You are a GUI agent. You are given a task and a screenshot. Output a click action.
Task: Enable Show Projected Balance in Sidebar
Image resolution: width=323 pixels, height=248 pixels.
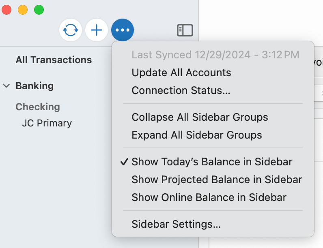tap(217, 180)
